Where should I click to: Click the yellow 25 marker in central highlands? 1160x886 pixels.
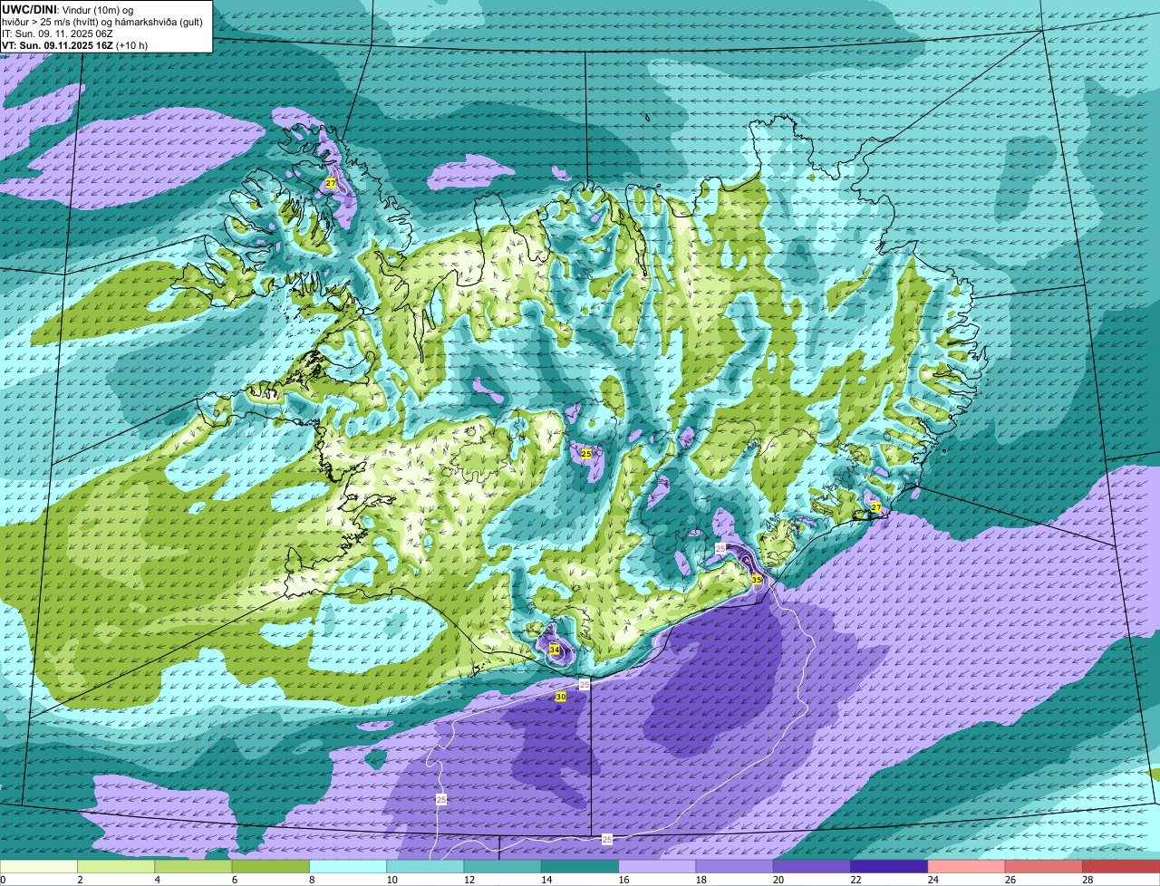click(586, 453)
